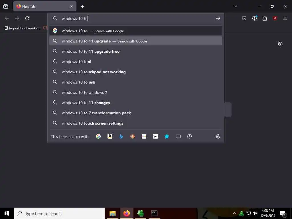Select the 'windows 10 to usb' suggestion
292x219 pixels.
click(135, 82)
